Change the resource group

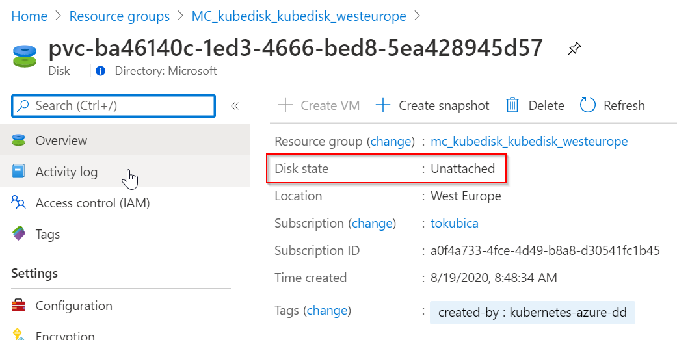point(390,141)
